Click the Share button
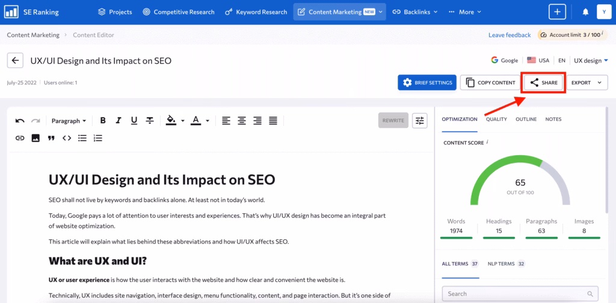 pyautogui.click(x=544, y=83)
